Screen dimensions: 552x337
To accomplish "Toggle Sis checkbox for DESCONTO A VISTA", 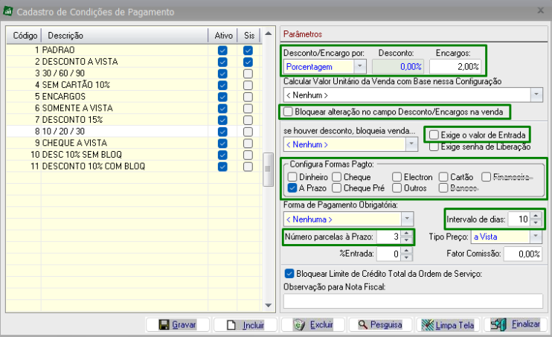I will (x=248, y=62).
